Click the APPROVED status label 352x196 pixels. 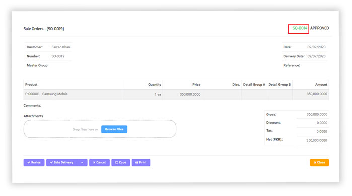click(319, 28)
